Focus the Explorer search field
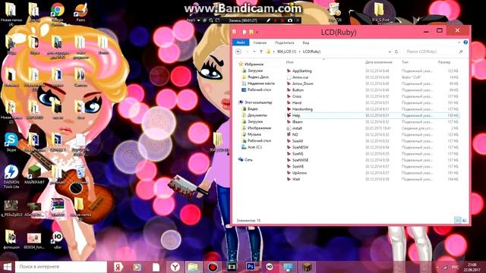 point(434,52)
